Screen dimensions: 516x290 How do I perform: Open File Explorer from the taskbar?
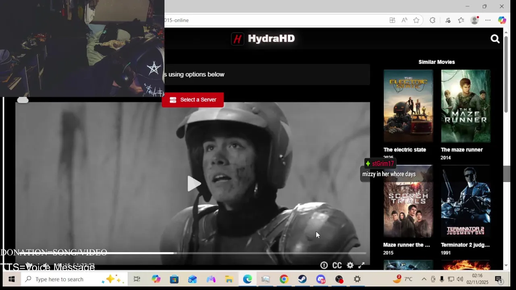click(229, 279)
